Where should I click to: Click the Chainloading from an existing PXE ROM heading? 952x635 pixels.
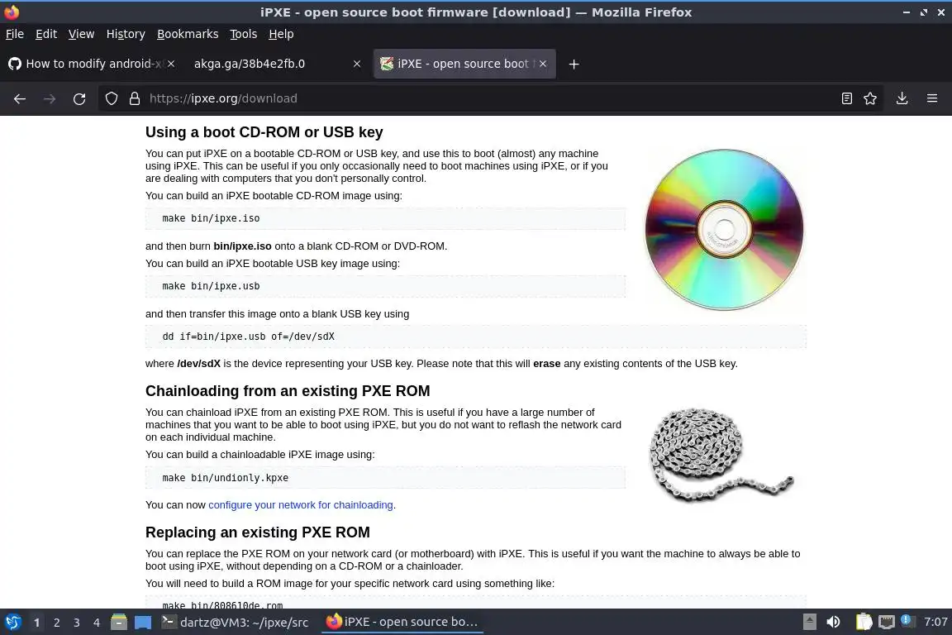pos(288,391)
